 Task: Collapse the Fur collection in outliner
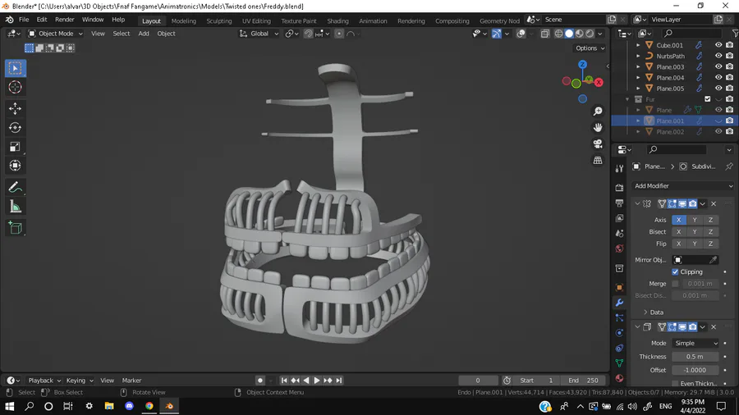(x=627, y=99)
